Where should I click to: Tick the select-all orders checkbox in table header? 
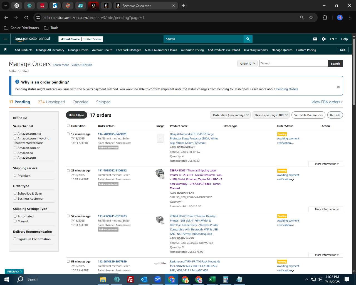[x=68, y=126]
